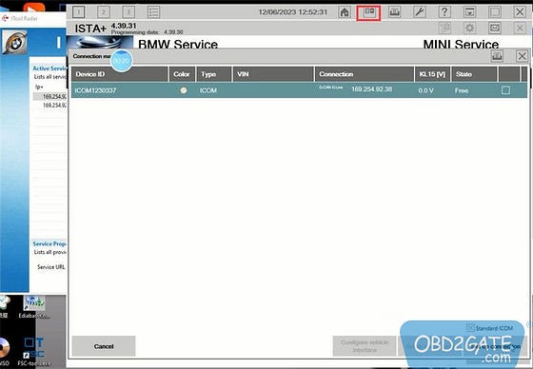Click Service Properties heading in iTool Radar

[49, 243]
